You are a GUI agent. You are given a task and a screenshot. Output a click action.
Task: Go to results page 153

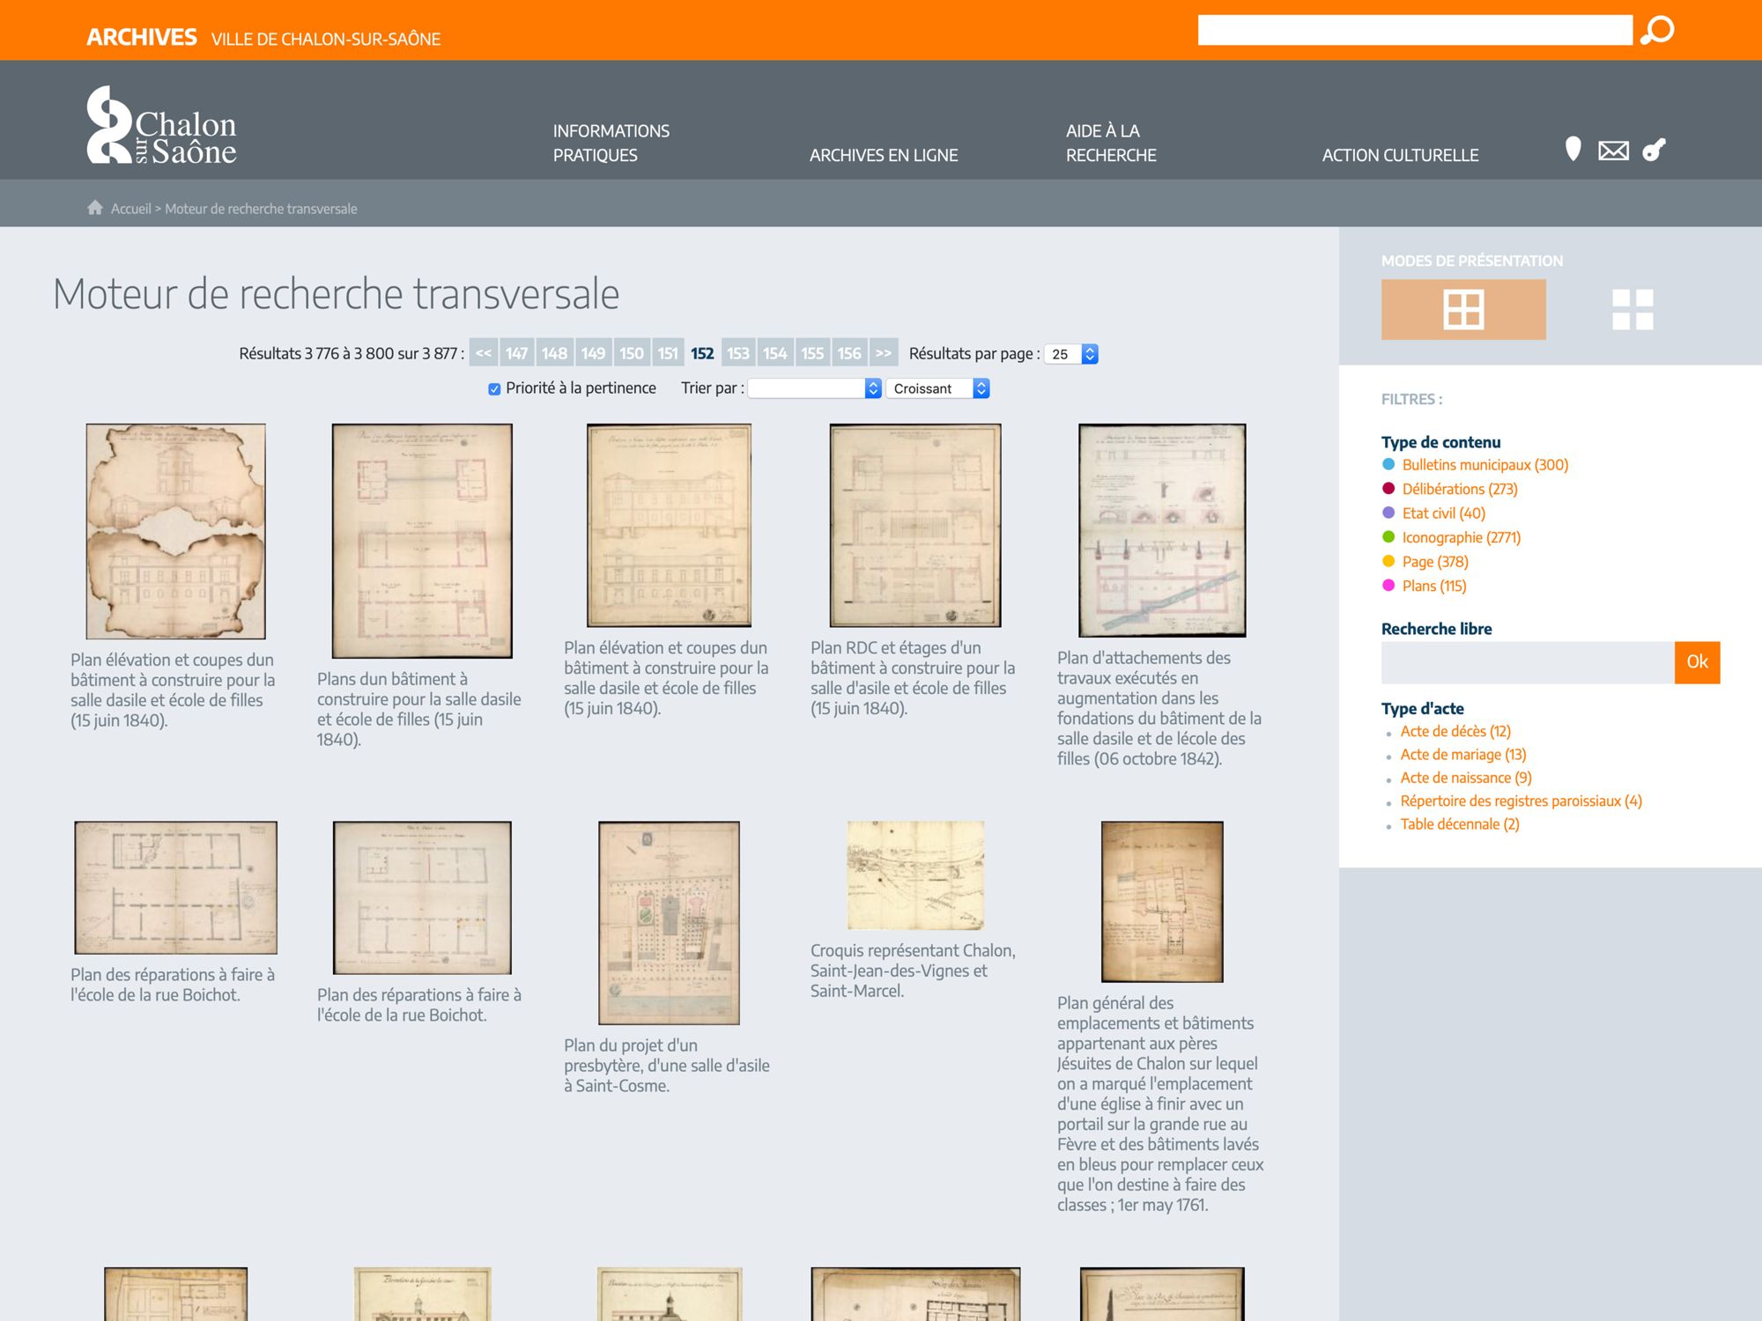[737, 353]
